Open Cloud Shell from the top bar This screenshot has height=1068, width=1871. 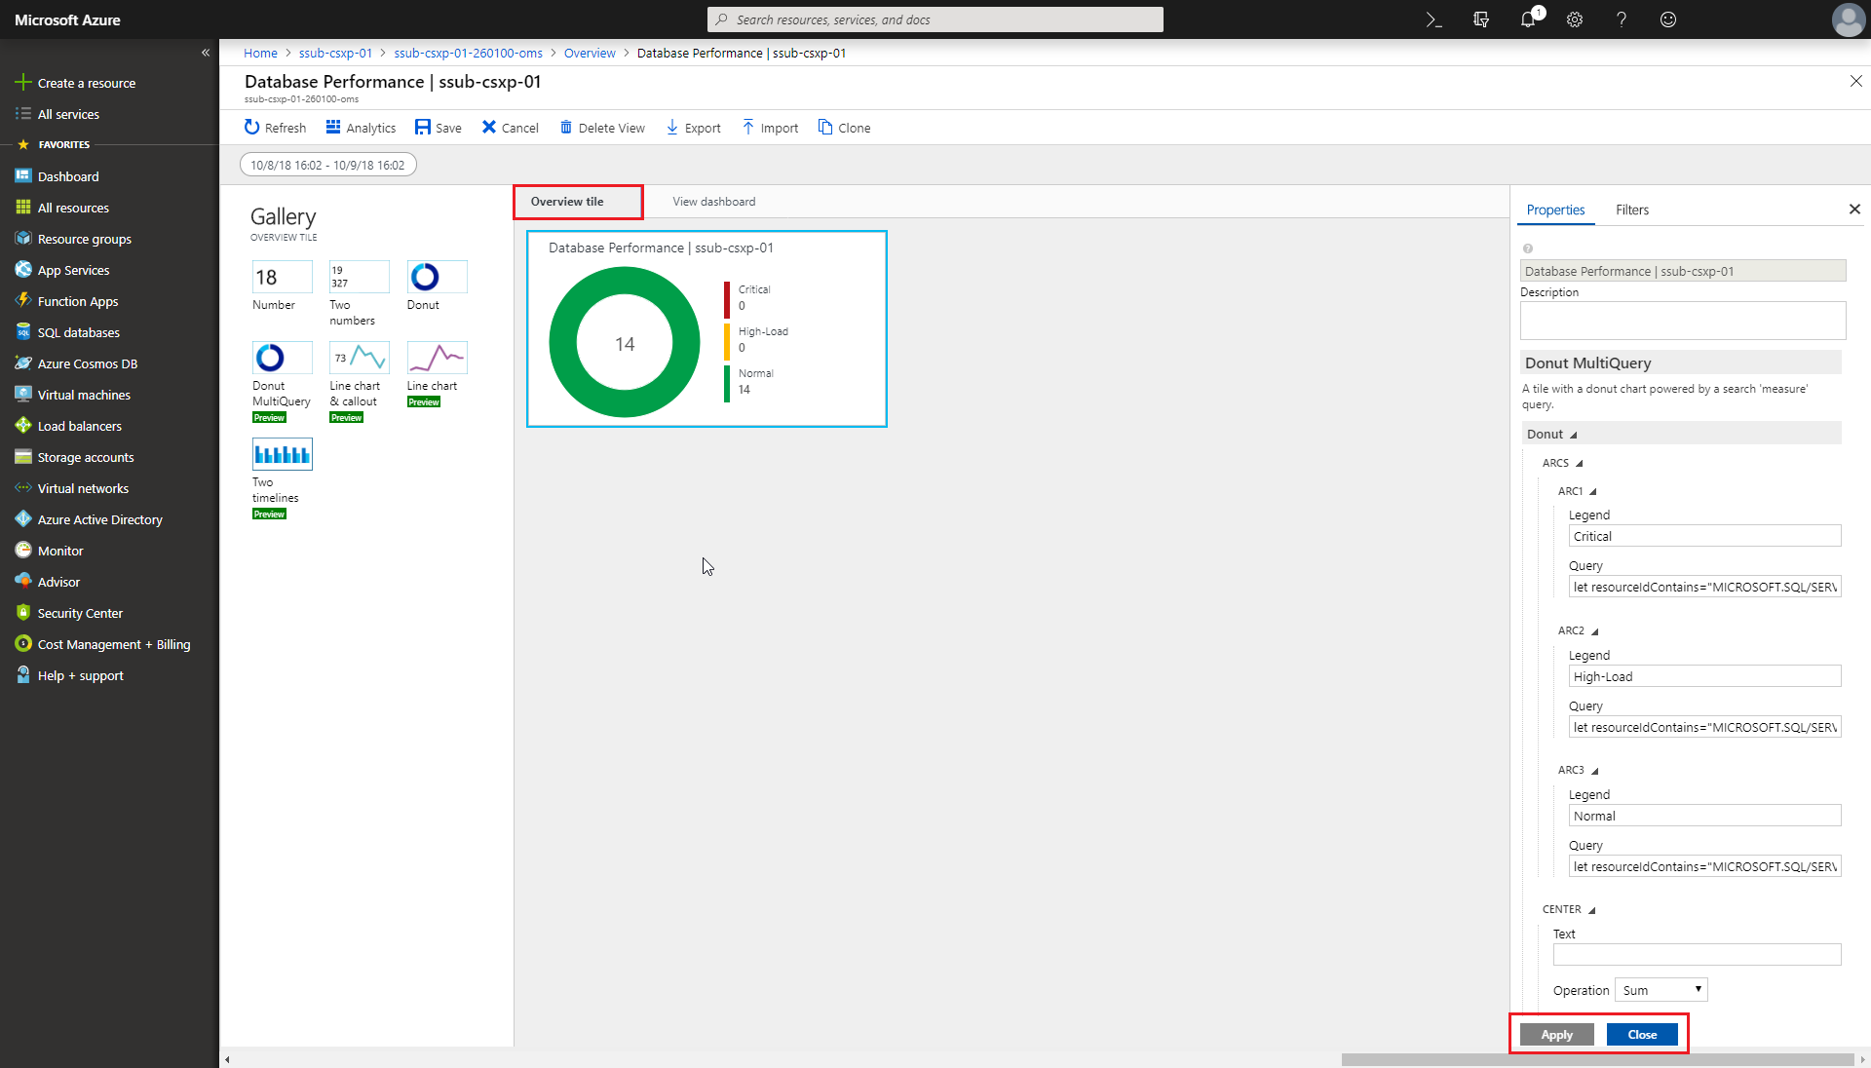click(1432, 19)
